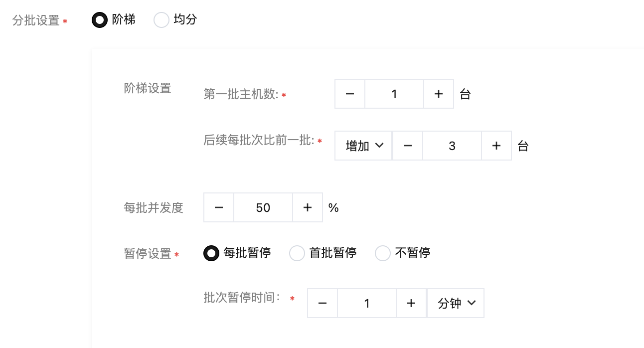Select the 阶梯 batch mode radio
This screenshot has width=644, height=348.
100,20
